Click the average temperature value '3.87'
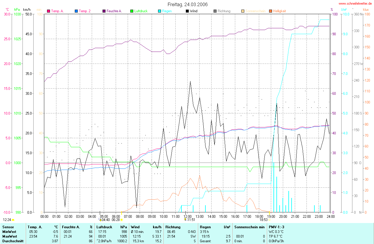The width and height of the screenshot is (374, 244). (x=55, y=241)
